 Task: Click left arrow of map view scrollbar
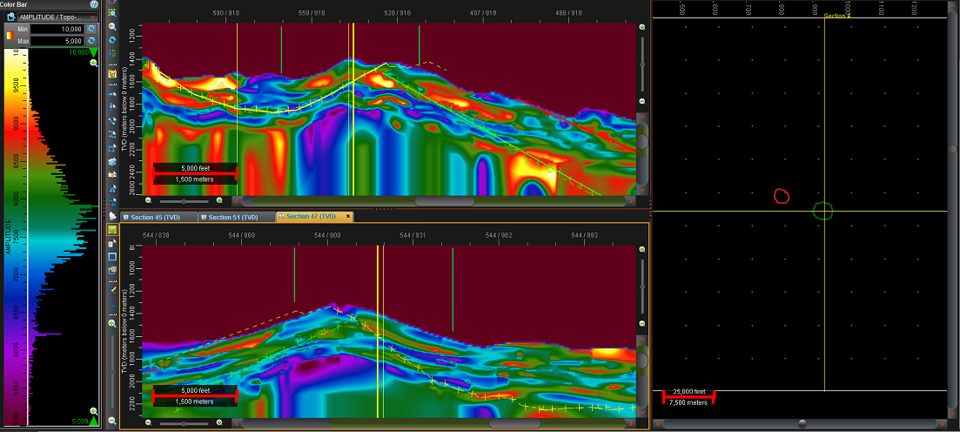point(658,423)
